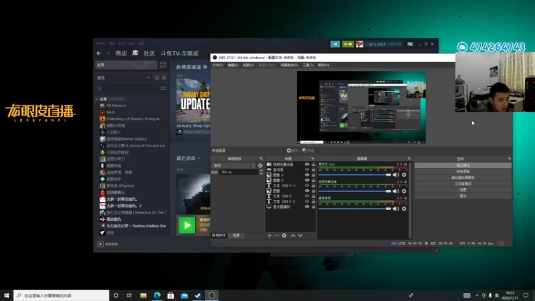Open the transition properties gear next to the 渐变 dropdown
The height and width of the screenshot is (301, 535).
(260, 165)
